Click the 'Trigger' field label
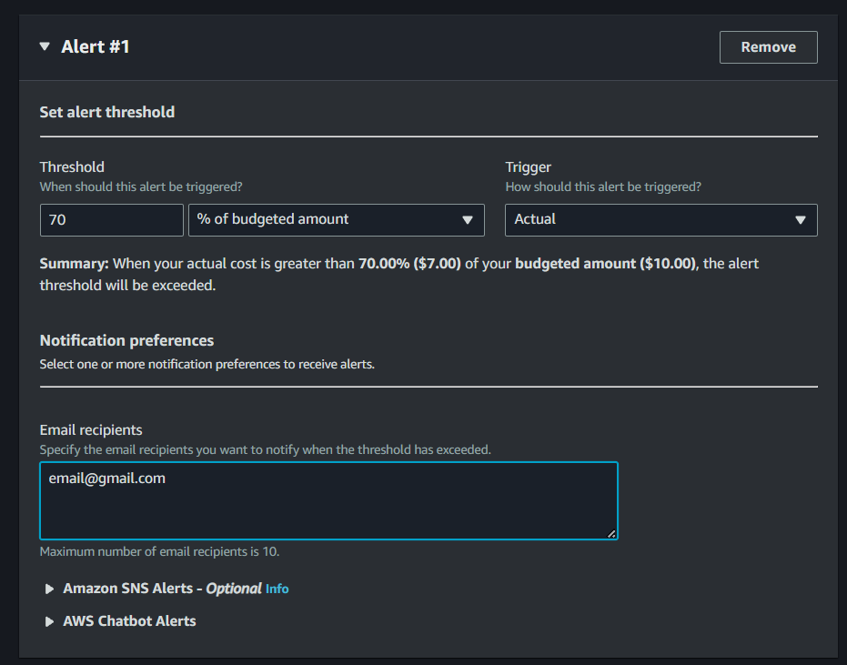This screenshot has width=847, height=665. (528, 167)
